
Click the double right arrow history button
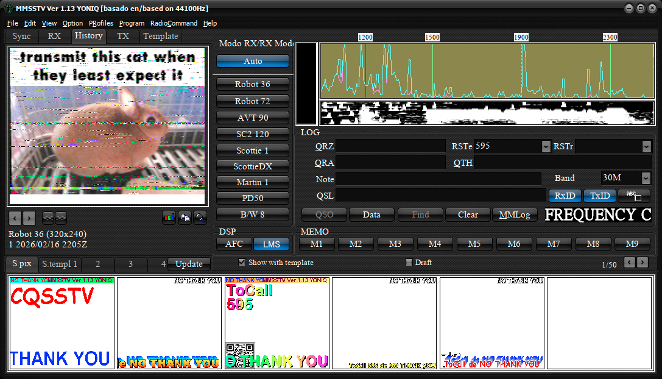tap(61, 218)
